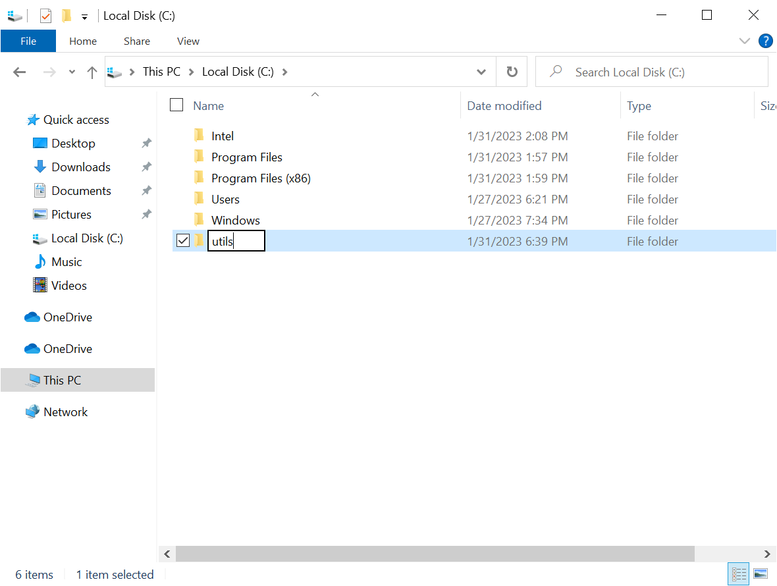
Task: Expand the address bar history dropdown
Action: point(481,71)
